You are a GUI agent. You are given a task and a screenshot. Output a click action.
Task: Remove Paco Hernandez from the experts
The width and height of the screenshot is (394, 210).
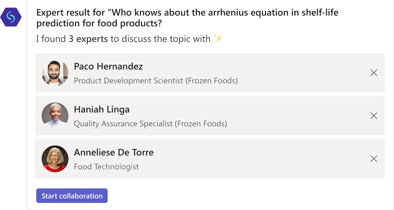pyautogui.click(x=374, y=73)
